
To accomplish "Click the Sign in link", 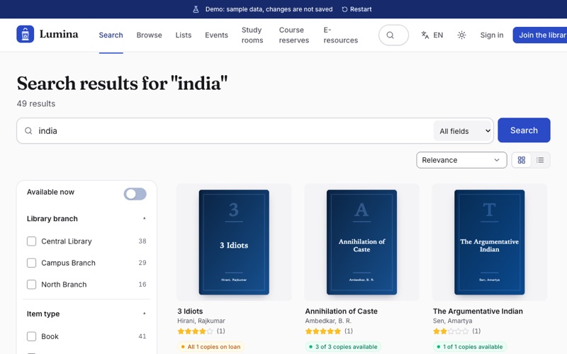I will 491,35.
